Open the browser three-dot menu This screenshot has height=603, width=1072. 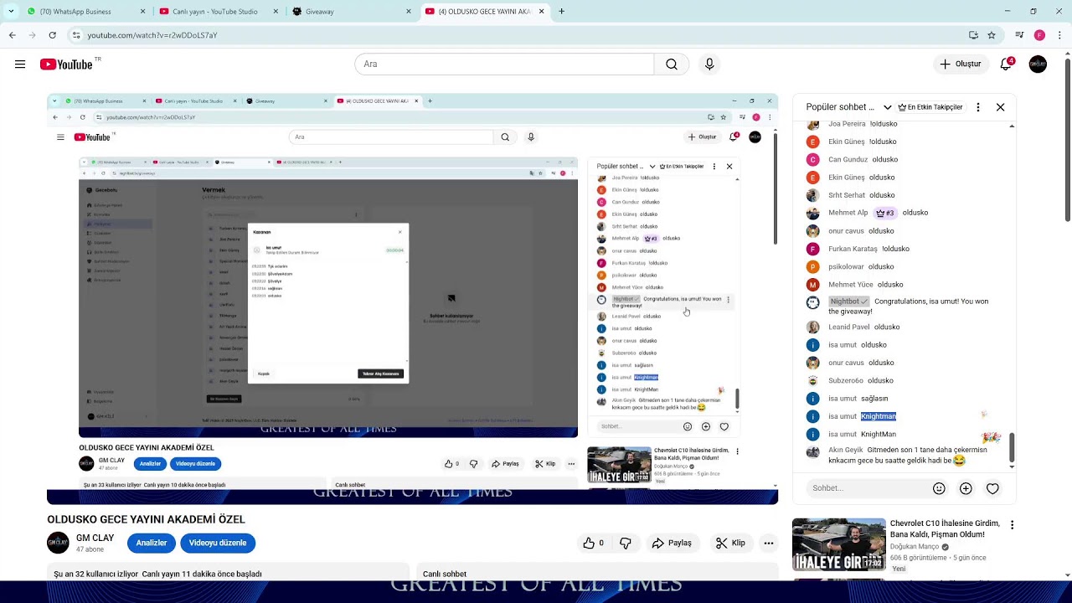(1059, 35)
